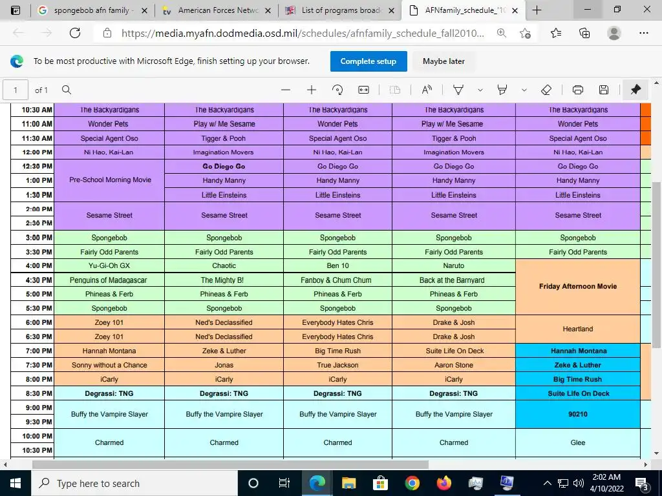The width and height of the screenshot is (662, 496).
Task: Click the Yu-Gi-Oh GX cell
Action: coord(109,265)
